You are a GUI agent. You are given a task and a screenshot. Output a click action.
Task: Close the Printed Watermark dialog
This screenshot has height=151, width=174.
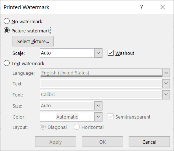[163, 7]
